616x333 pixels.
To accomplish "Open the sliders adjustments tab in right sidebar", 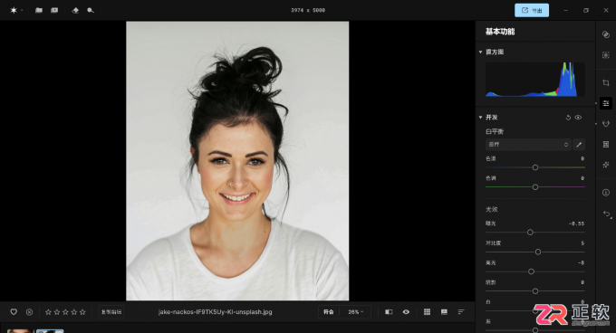I will [606, 103].
